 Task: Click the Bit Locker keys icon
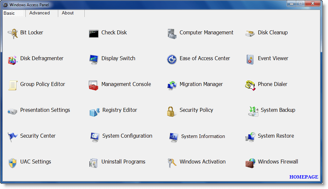point(12,33)
